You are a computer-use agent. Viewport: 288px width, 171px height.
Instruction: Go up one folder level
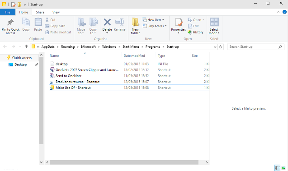click(x=26, y=46)
